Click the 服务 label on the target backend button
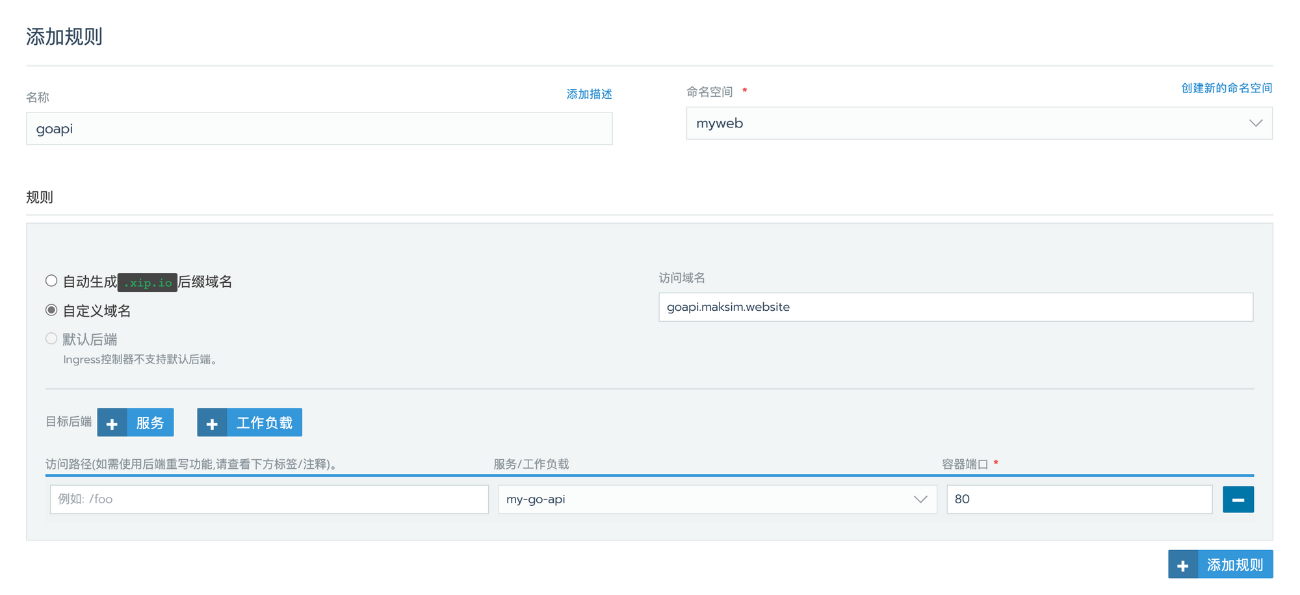 tap(150, 423)
